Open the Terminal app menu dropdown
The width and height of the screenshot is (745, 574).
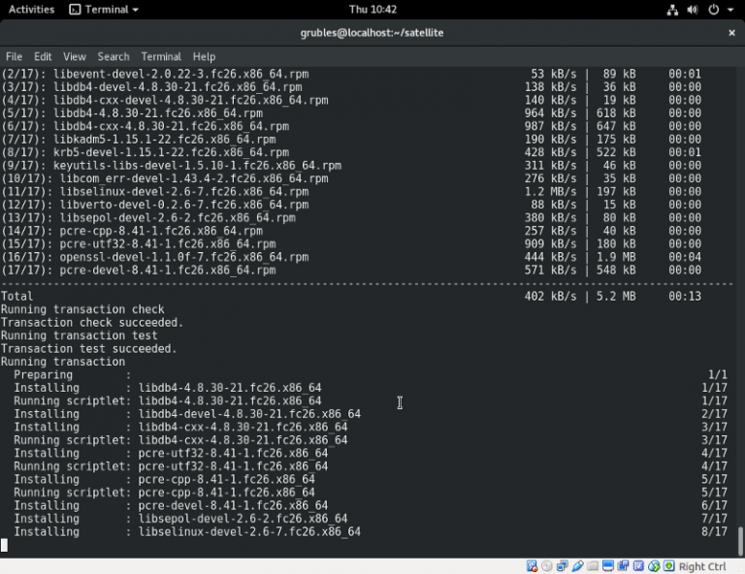104,10
